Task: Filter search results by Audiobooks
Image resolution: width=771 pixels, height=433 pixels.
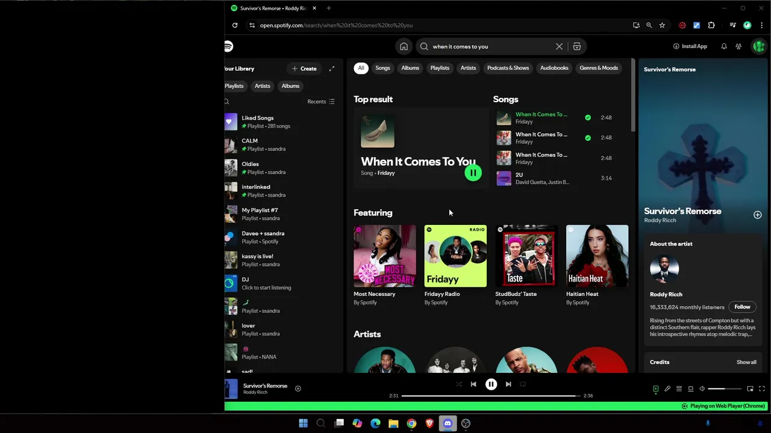Action: click(554, 68)
